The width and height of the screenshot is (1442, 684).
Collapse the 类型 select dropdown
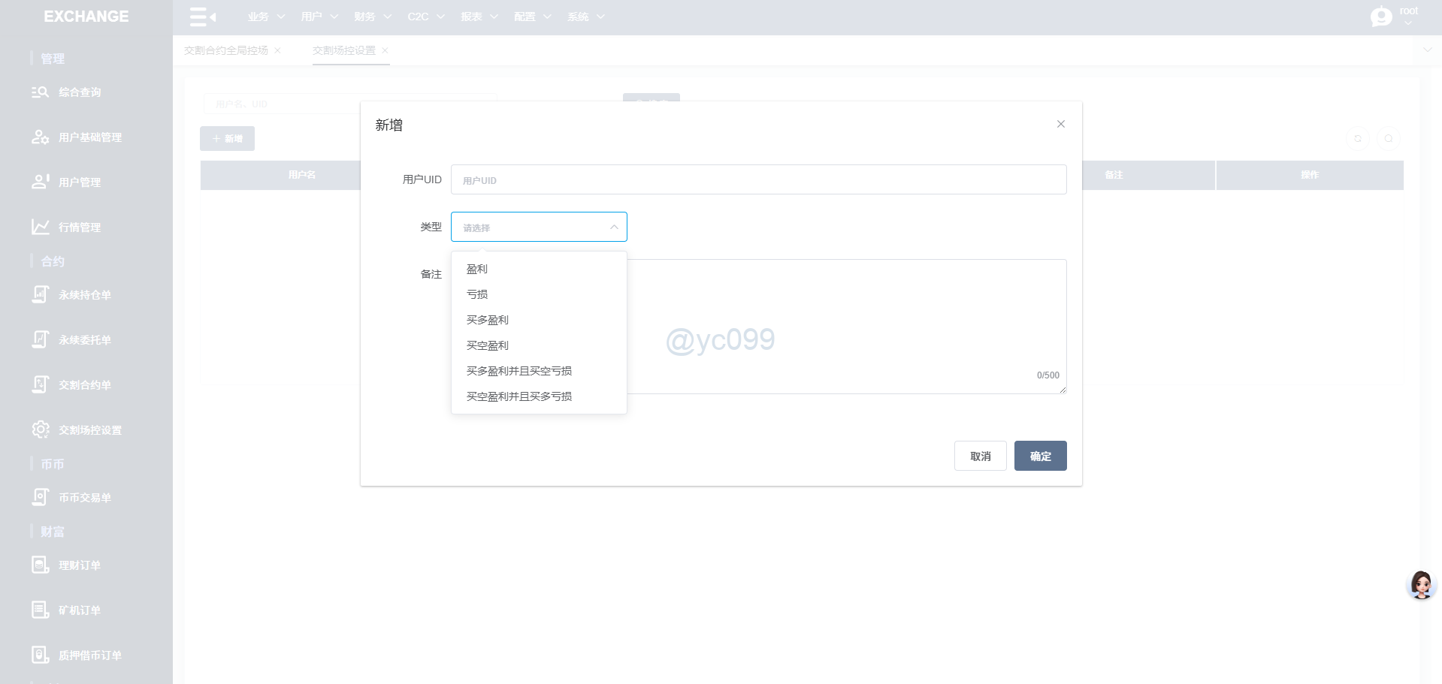coord(613,227)
